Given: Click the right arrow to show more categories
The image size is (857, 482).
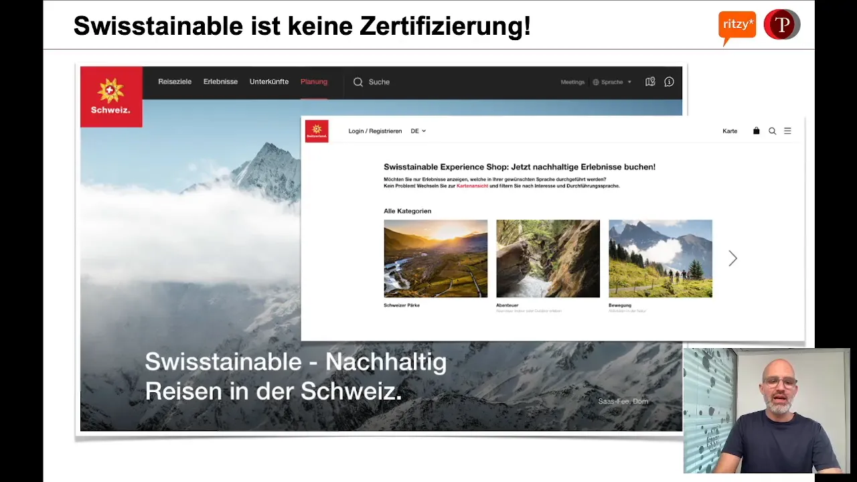Looking at the screenshot, I should point(732,258).
